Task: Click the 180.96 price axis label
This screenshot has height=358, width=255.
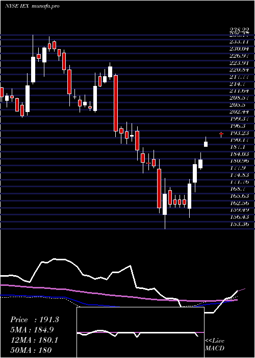Action: pos(239,161)
